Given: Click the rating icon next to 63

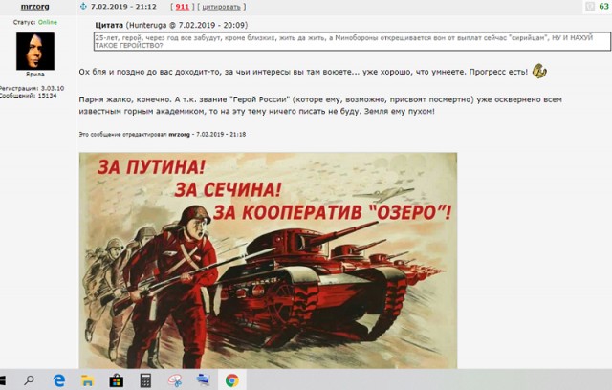Looking at the screenshot, I should [590, 7].
